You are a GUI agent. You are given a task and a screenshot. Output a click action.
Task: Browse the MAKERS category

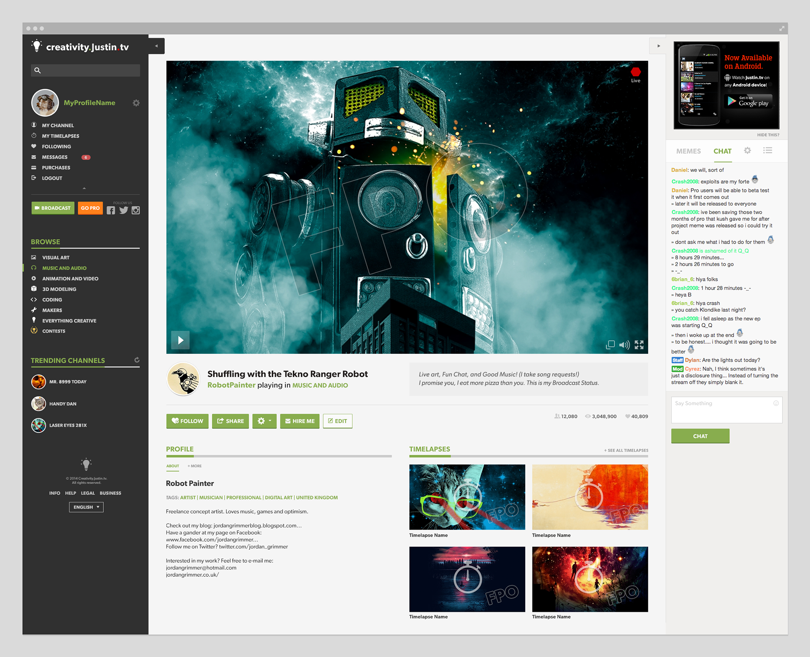pyautogui.click(x=52, y=310)
